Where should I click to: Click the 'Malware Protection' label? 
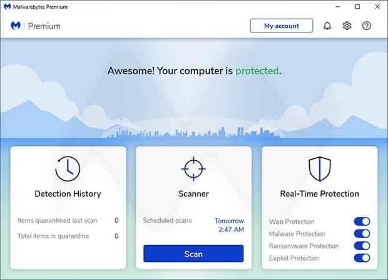[x=297, y=234]
